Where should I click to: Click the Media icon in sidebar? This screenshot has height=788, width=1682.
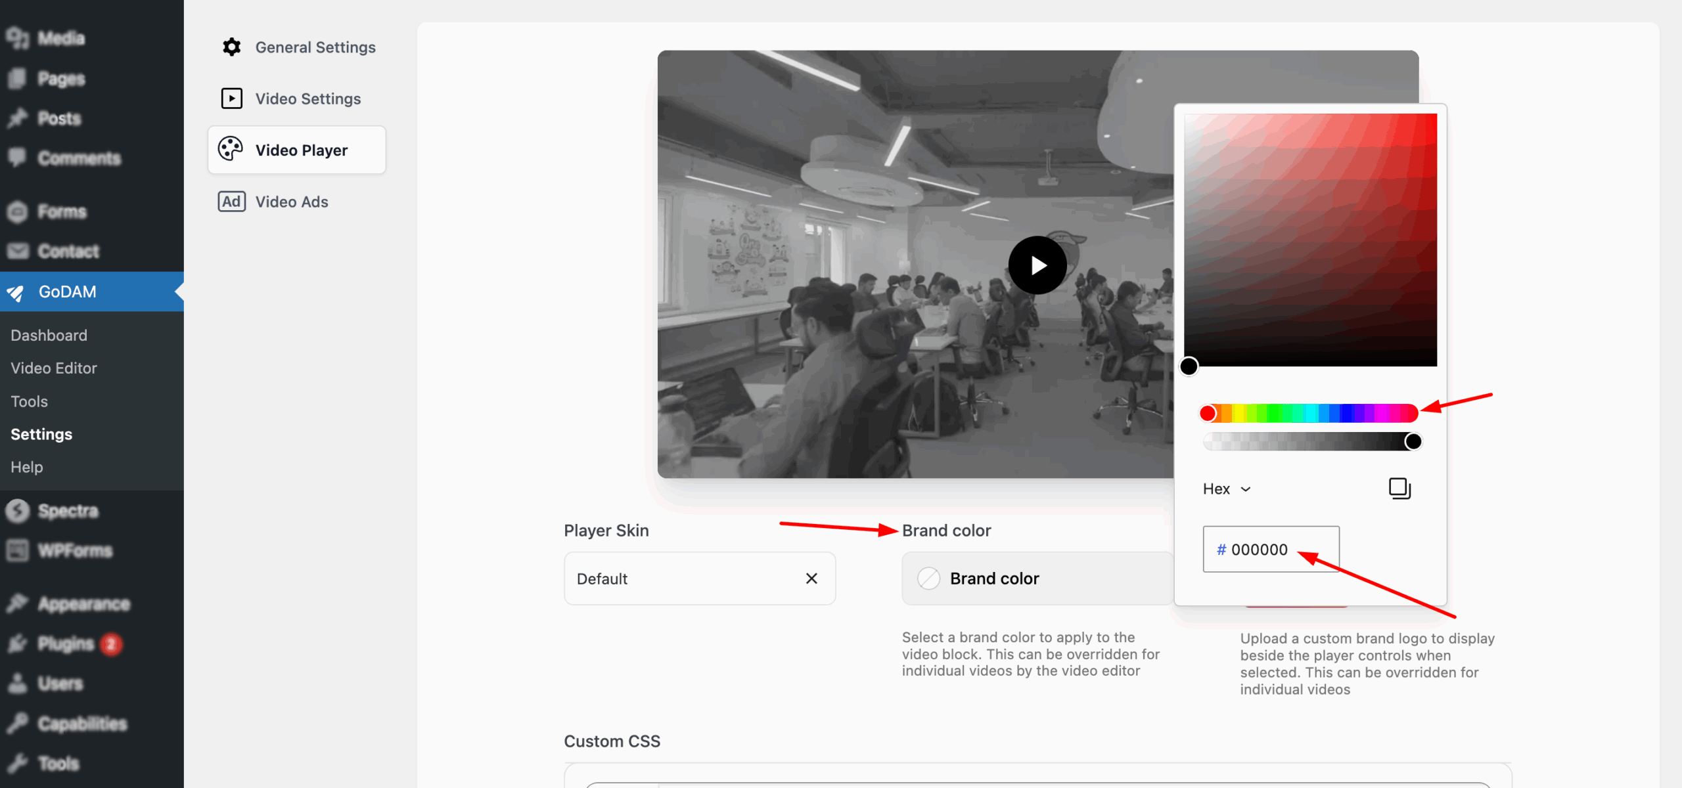(17, 38)
